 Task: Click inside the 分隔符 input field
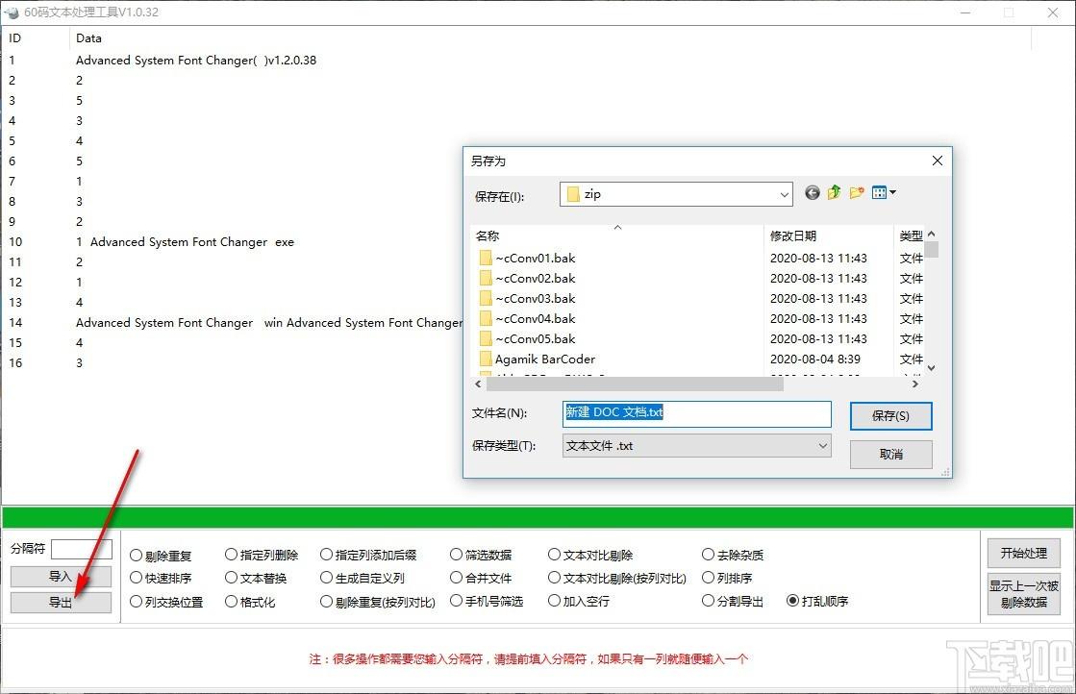click(x=82, y=549)
